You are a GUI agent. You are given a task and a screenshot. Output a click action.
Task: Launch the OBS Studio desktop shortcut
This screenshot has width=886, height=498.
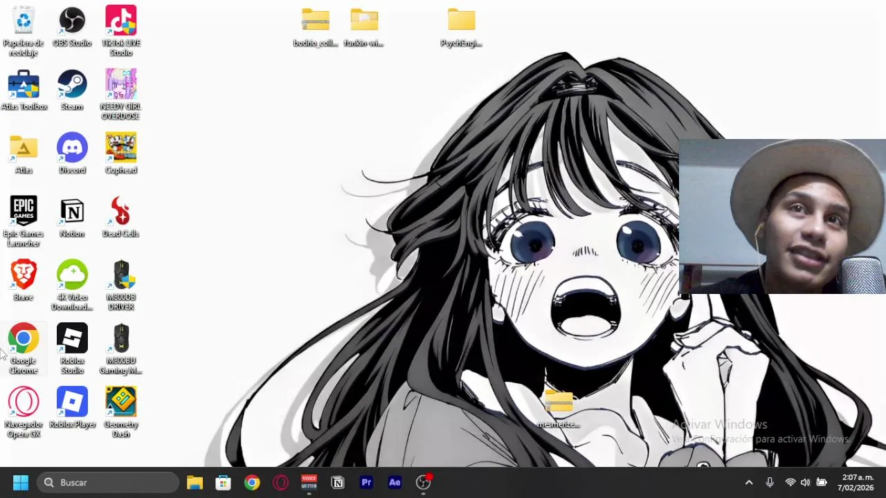tap(72, 28)
